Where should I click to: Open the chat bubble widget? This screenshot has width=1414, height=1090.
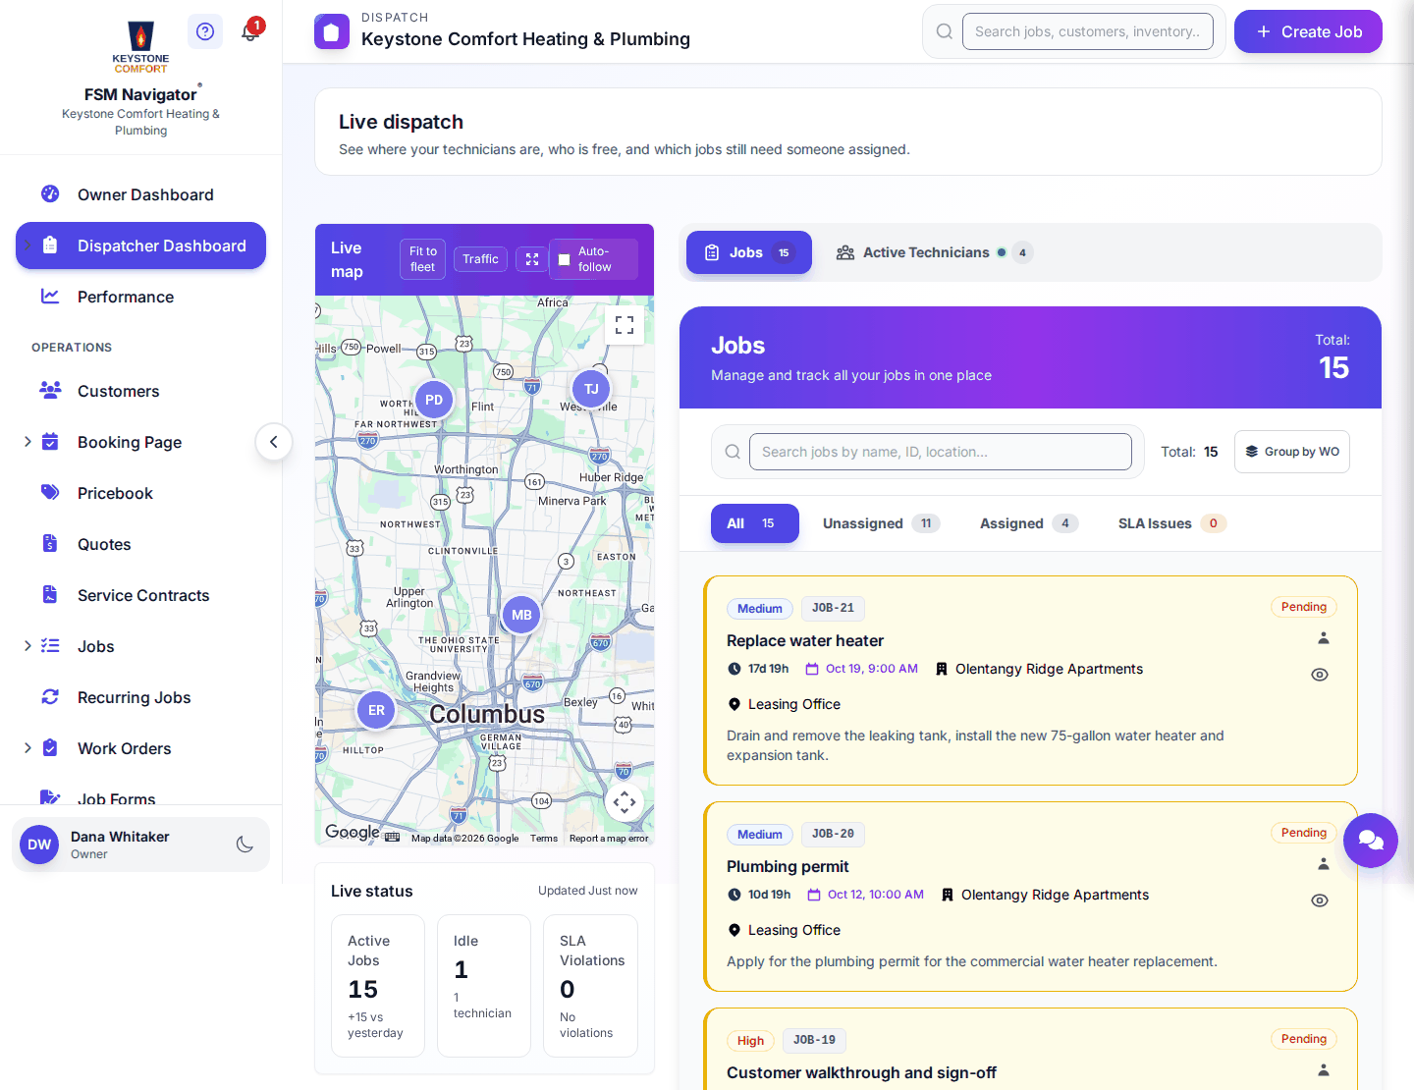point(1371,841)
